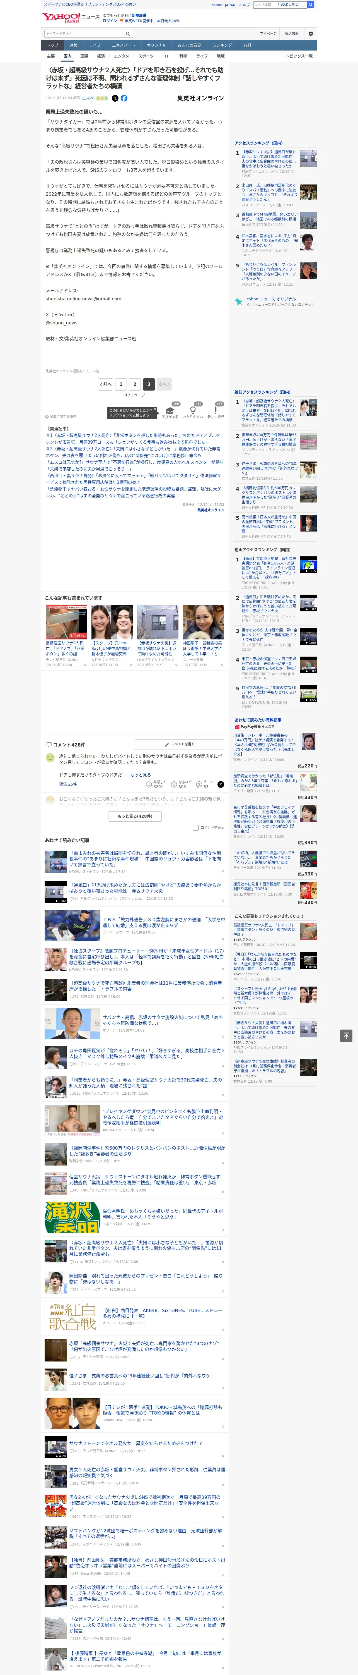Click the top web search button icon
The height and width of the screenshot is (1675, 358).
[x=311, y=4]
